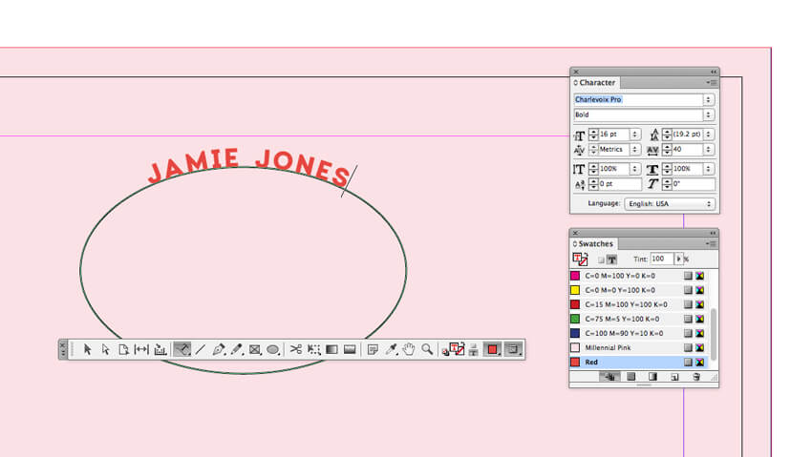812x457 pixels.
Task: Click the font size stepper arrows
Action: [593, 134]
